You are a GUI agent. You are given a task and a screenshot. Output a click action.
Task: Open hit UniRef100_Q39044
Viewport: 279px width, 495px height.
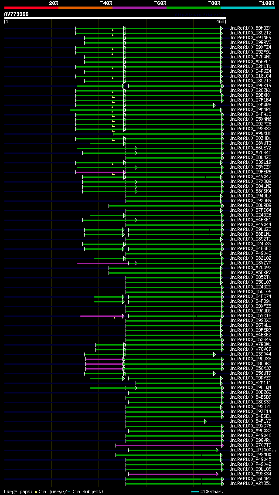click(250, 354)
